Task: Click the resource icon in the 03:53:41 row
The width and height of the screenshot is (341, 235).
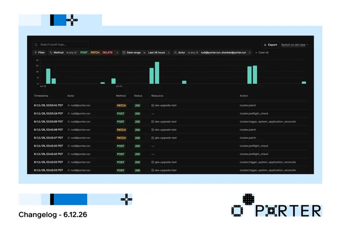Action: 152,105
